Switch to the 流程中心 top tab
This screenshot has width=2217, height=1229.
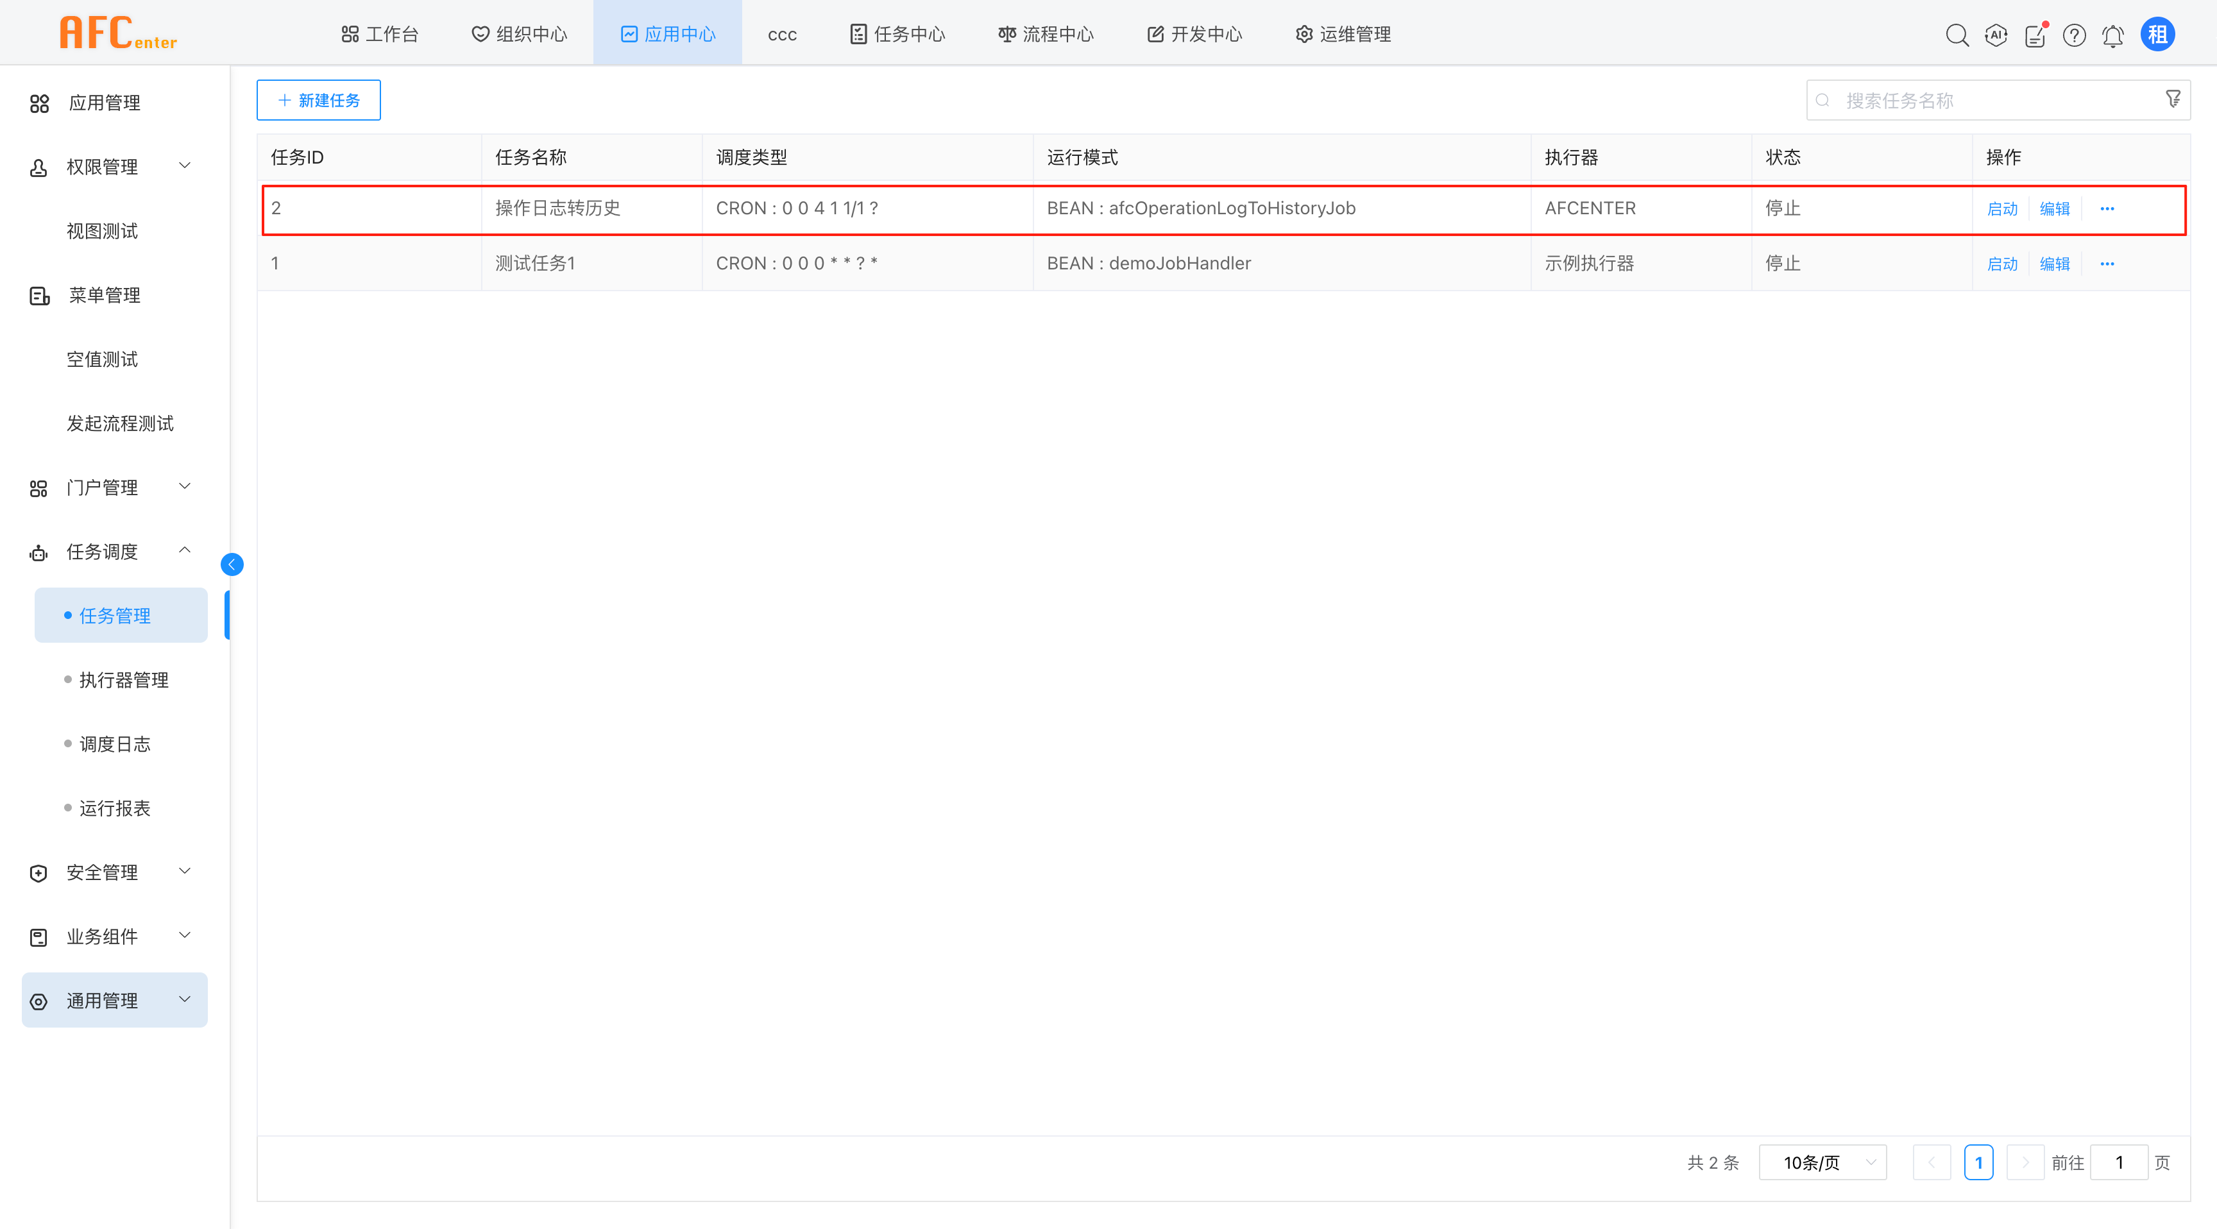(x=1046, y=35)
